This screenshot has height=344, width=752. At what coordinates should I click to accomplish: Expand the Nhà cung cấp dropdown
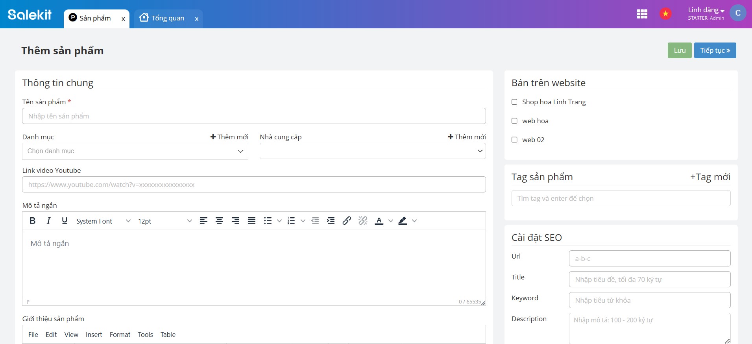coord(372,151)
